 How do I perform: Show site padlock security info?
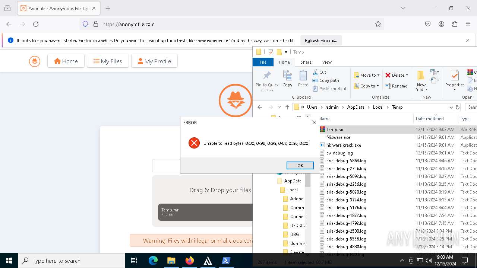pyautogui.click(x=96, y=24)
